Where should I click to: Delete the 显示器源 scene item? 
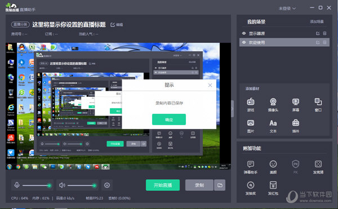coord(324,33)
